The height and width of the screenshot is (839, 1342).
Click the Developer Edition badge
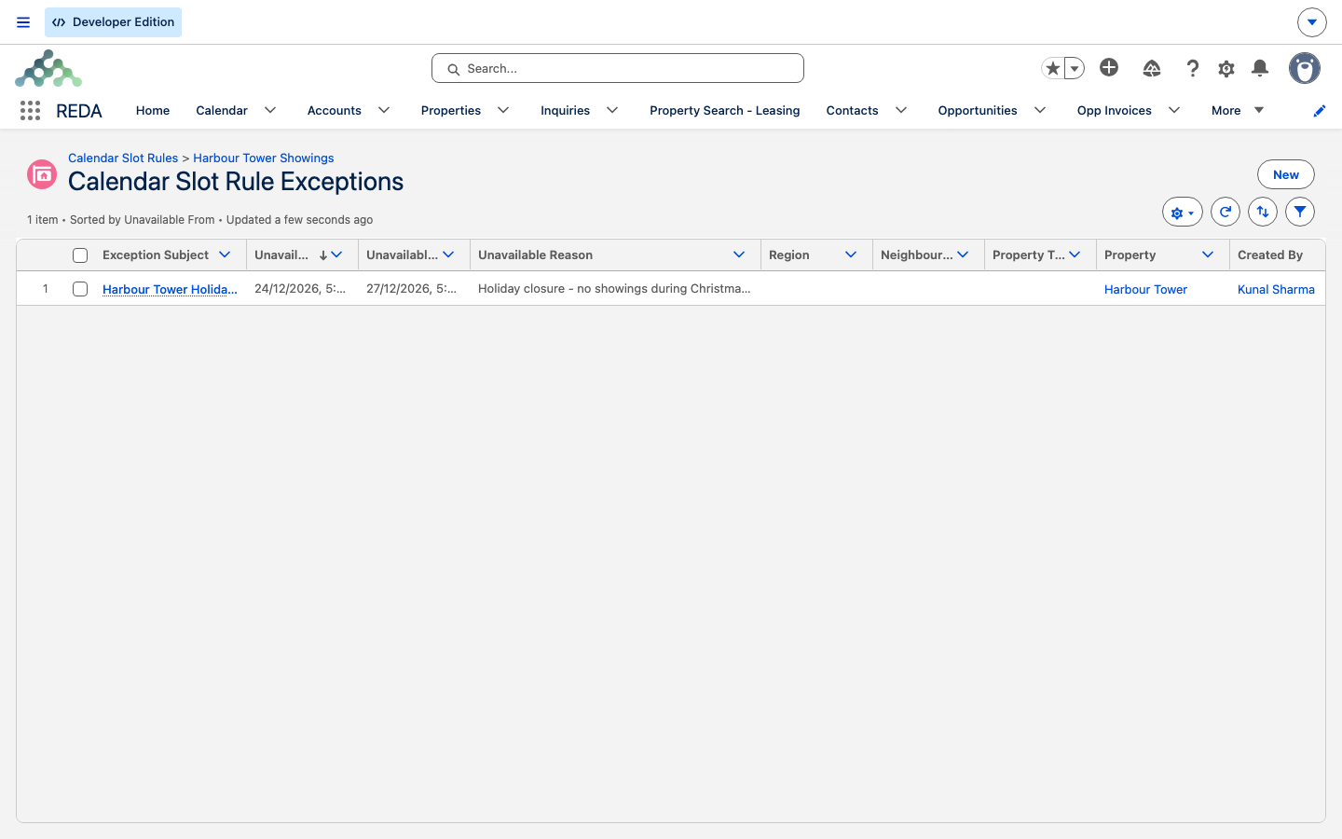point(113,22)
